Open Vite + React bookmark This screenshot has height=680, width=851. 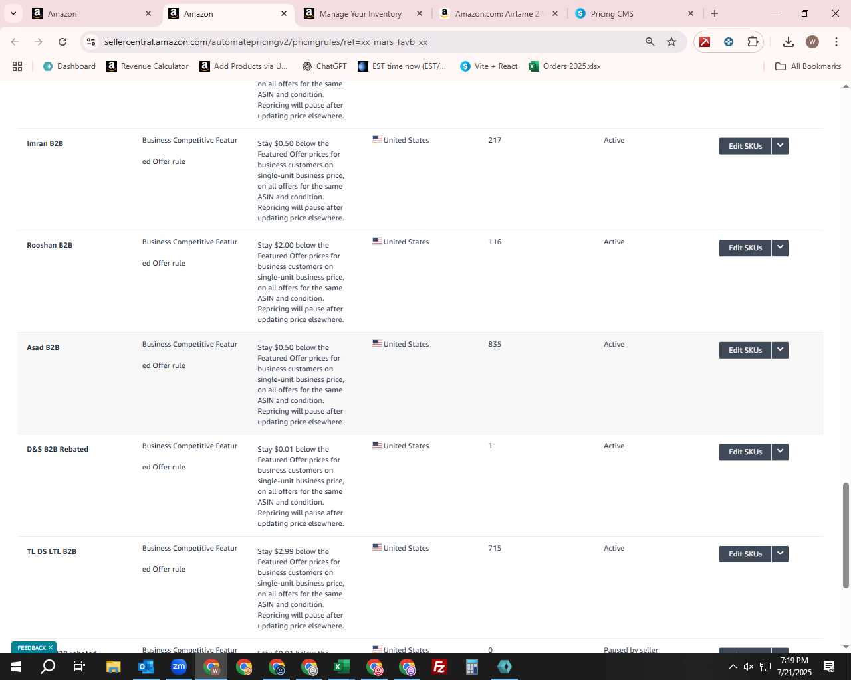coord(489,66)
